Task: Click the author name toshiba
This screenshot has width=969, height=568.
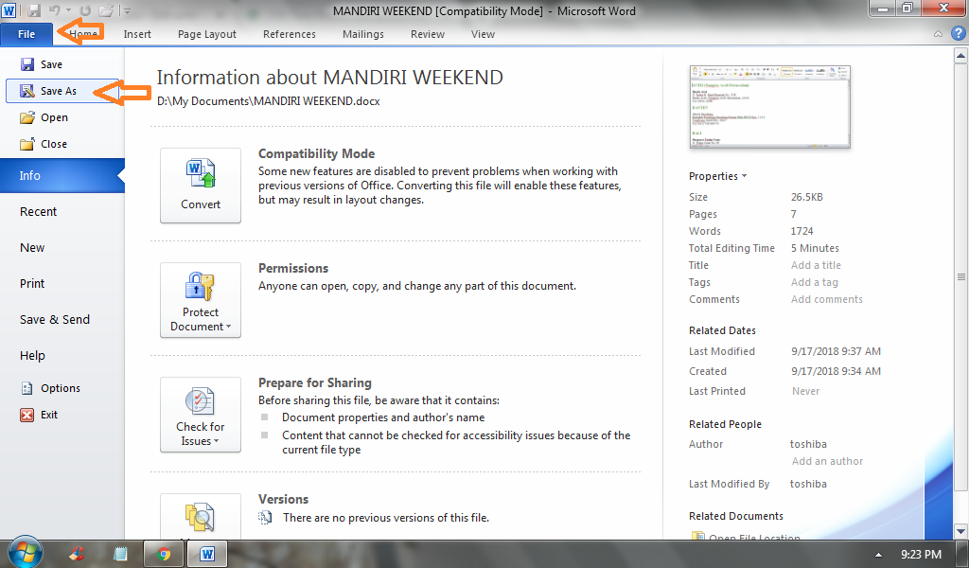Action: pos(808,444)
